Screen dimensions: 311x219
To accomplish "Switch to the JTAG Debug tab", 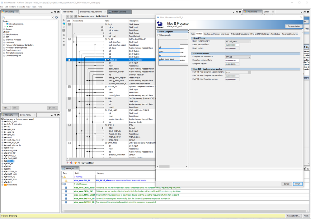I will pyautogui.click(x=276, y=34).
